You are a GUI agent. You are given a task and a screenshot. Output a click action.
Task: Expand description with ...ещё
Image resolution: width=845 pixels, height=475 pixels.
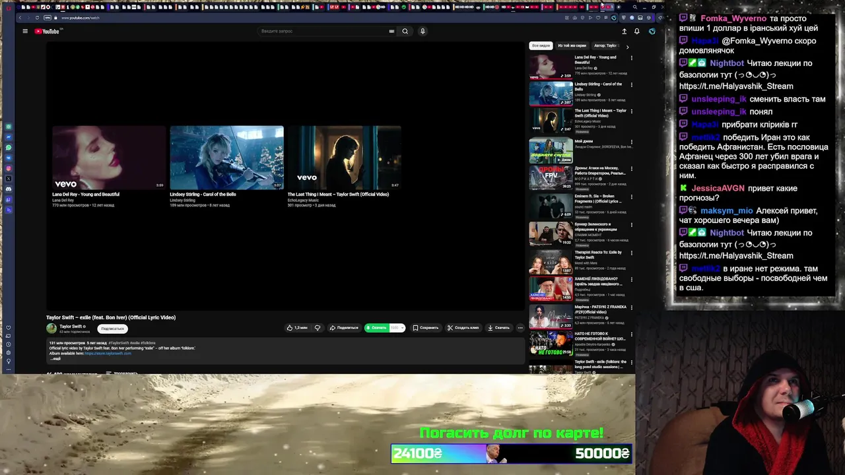[x=55, y=358]
